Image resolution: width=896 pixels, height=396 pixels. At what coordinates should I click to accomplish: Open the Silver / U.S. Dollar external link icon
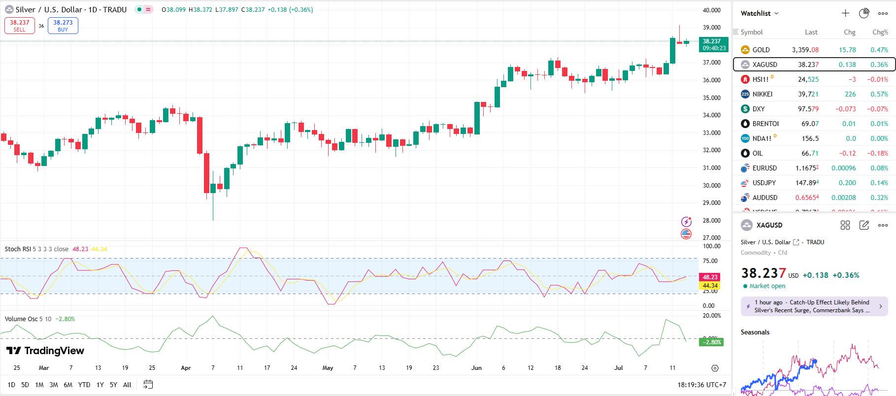[x=796, y=242]
